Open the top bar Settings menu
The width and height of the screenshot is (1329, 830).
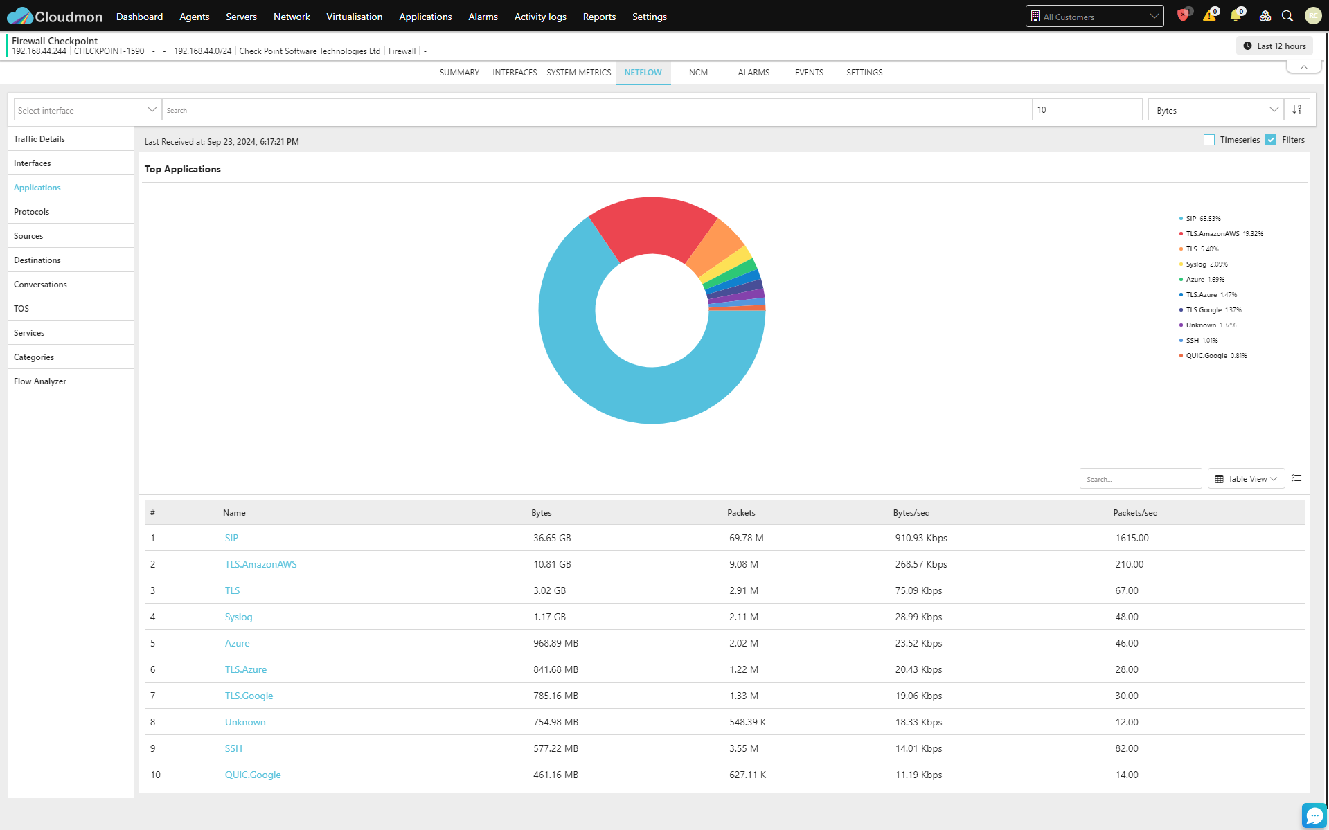[649, 17]
